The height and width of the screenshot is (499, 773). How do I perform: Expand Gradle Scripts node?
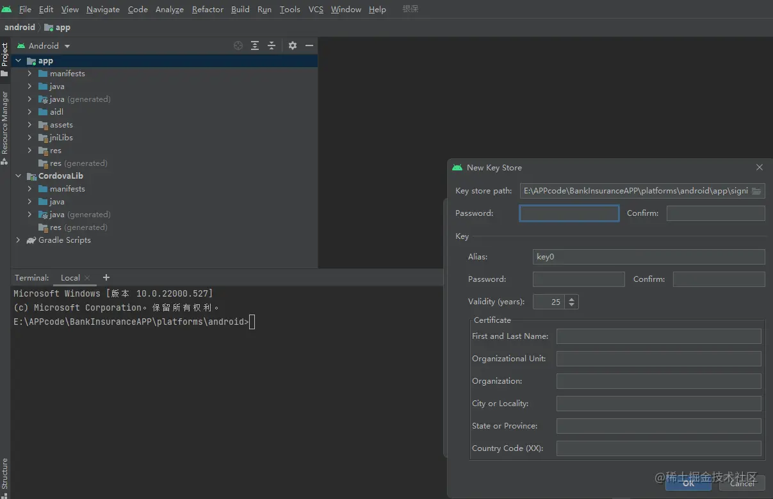[18, 240]
